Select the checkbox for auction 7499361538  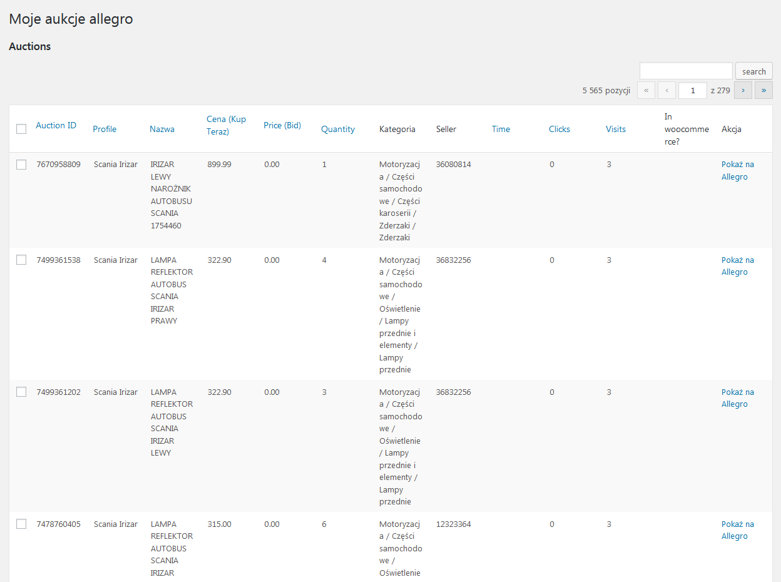click(x=21, y=260)
